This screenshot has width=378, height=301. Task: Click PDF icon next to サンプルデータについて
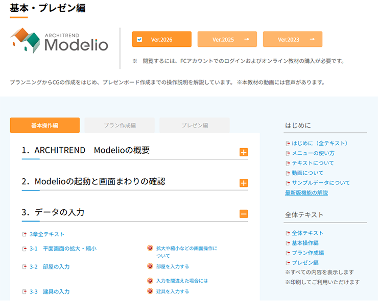pyautogui.click(x=288, y=183)
